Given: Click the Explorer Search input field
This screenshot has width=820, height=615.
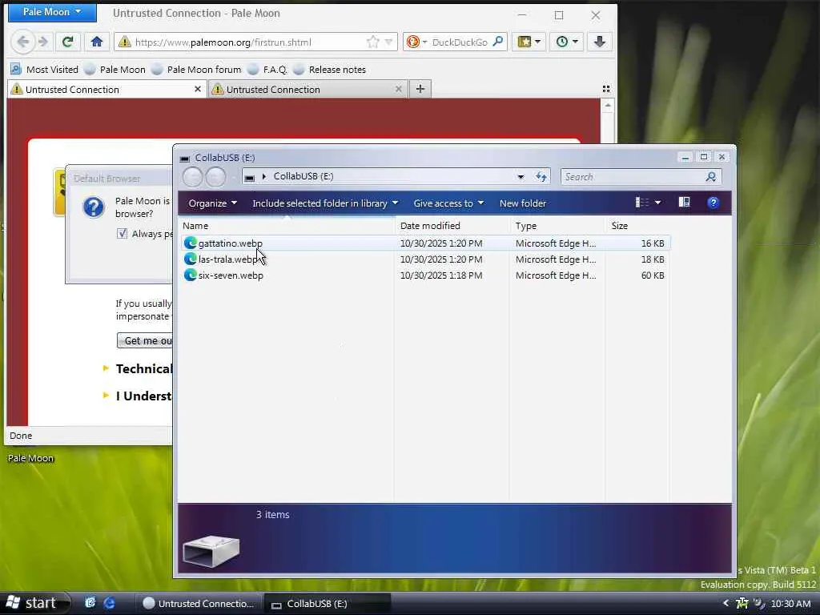Looking at the screenshot, I should (641, 177).
